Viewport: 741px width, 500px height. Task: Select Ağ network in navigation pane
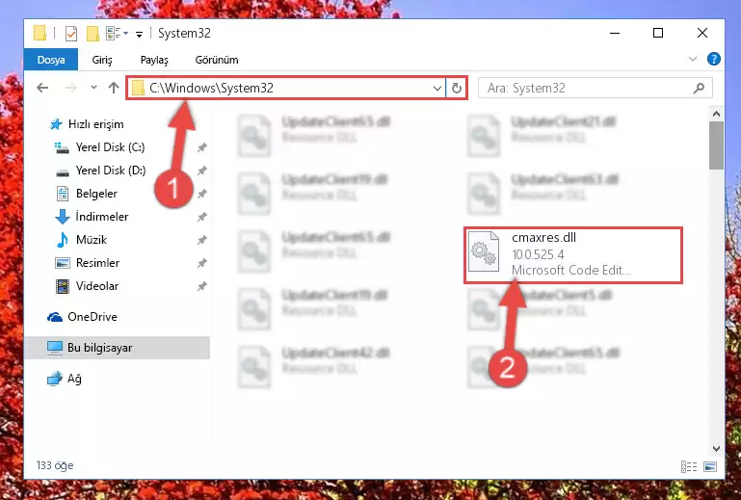click(x=65, y=379)
